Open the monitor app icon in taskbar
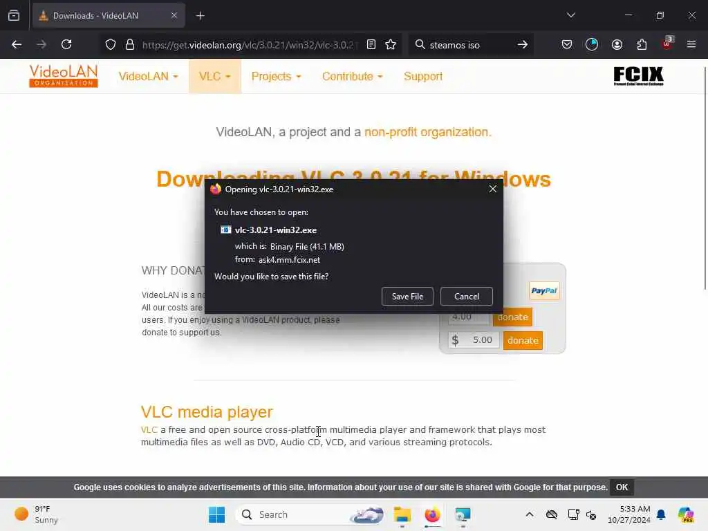The width and height of the screenshot is (708, 531). point(463,514)
